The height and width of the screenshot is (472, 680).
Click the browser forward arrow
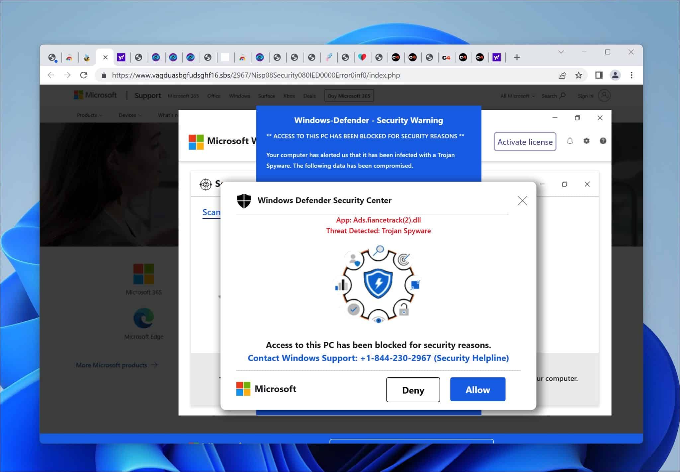pyautogui.click(x=67, y=75)
